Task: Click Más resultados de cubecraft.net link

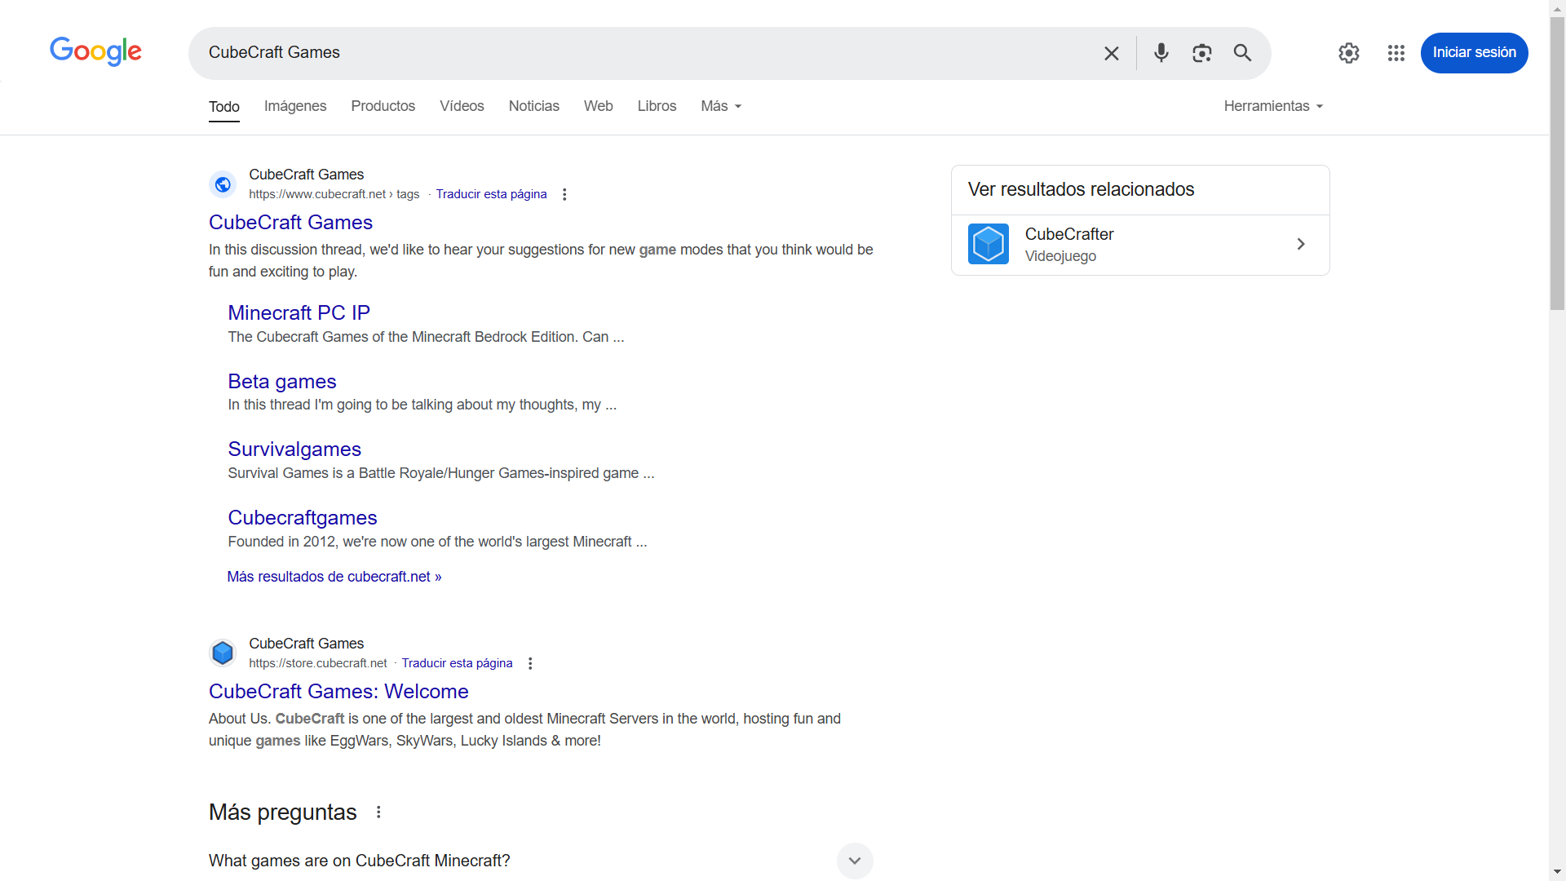Action: (334, 577)
